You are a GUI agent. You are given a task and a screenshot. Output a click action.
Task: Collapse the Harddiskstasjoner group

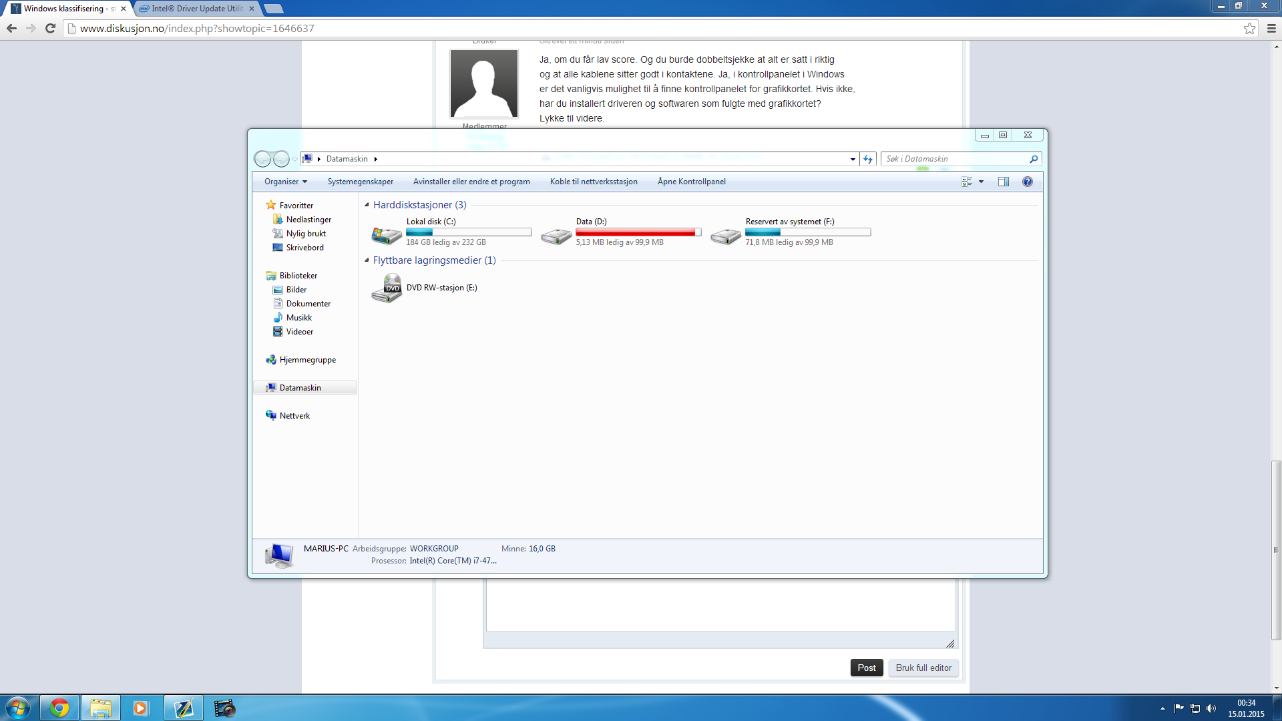(x=367, y=205)
